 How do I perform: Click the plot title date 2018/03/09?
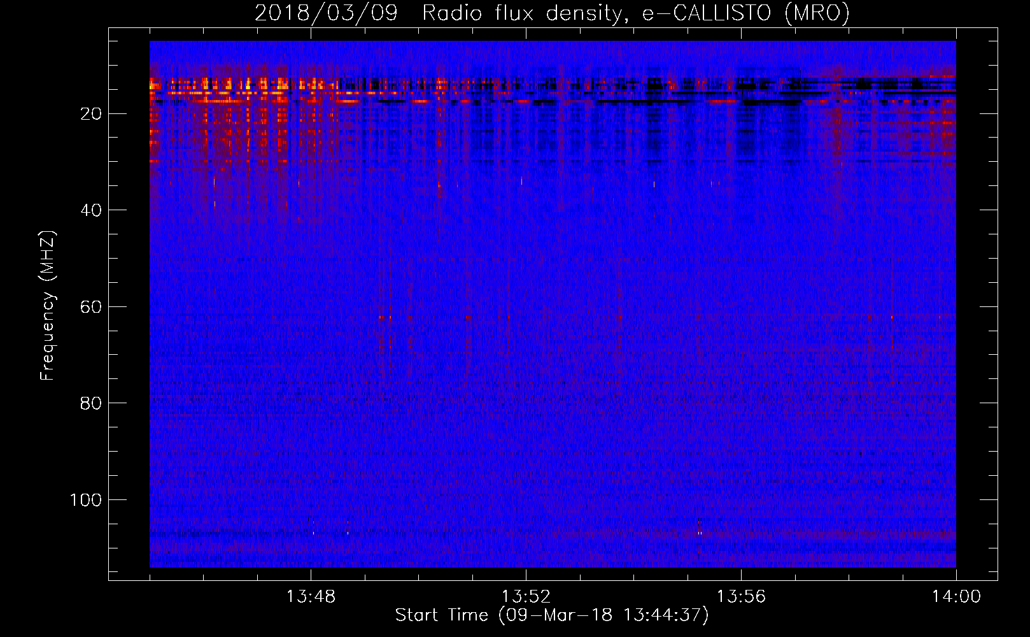click(326, 13)
